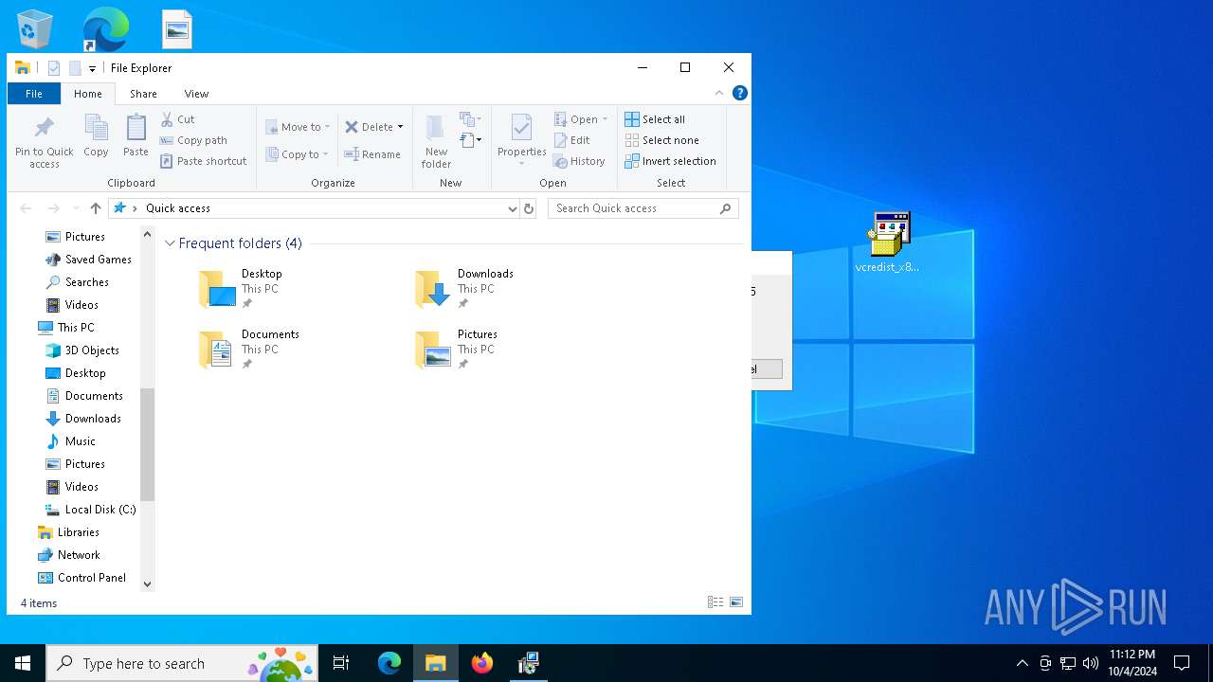Click the Refresh button
1213x682 pixels.
click(529, 208)
